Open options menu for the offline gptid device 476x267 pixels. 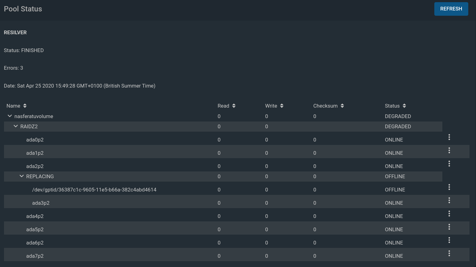point(449,187)
